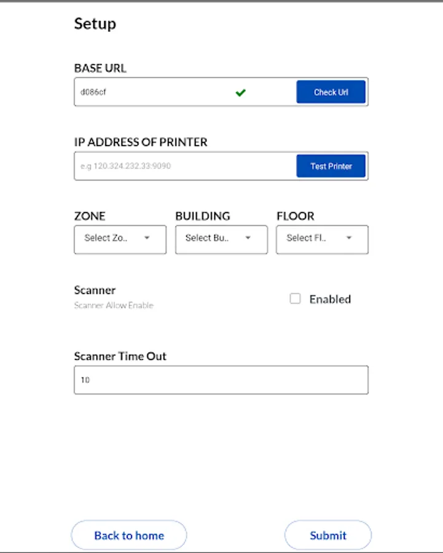Click the Zone dropdown arrow icon

(x=147, y=238)
